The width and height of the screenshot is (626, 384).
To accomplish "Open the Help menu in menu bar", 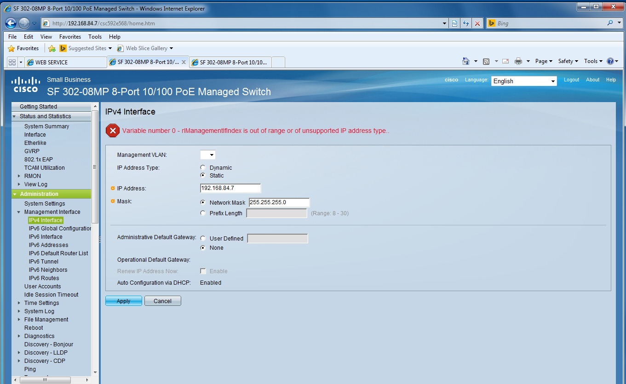I will click(115, 37).
